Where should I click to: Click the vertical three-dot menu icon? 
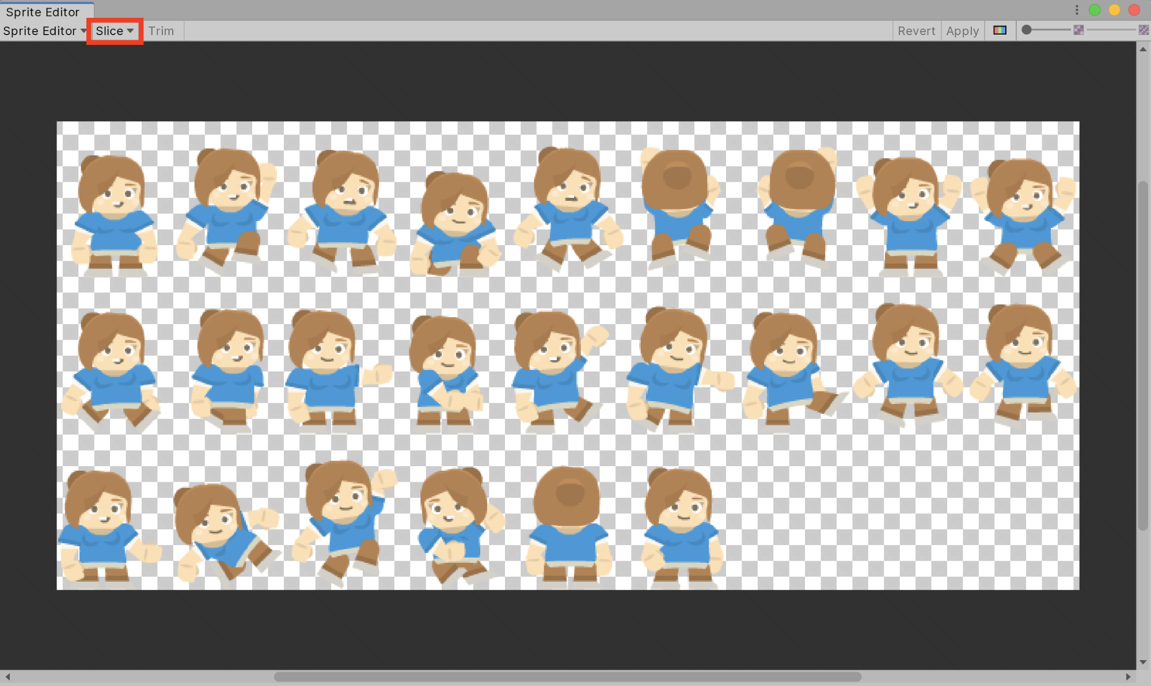click(x=1077, y=9)
